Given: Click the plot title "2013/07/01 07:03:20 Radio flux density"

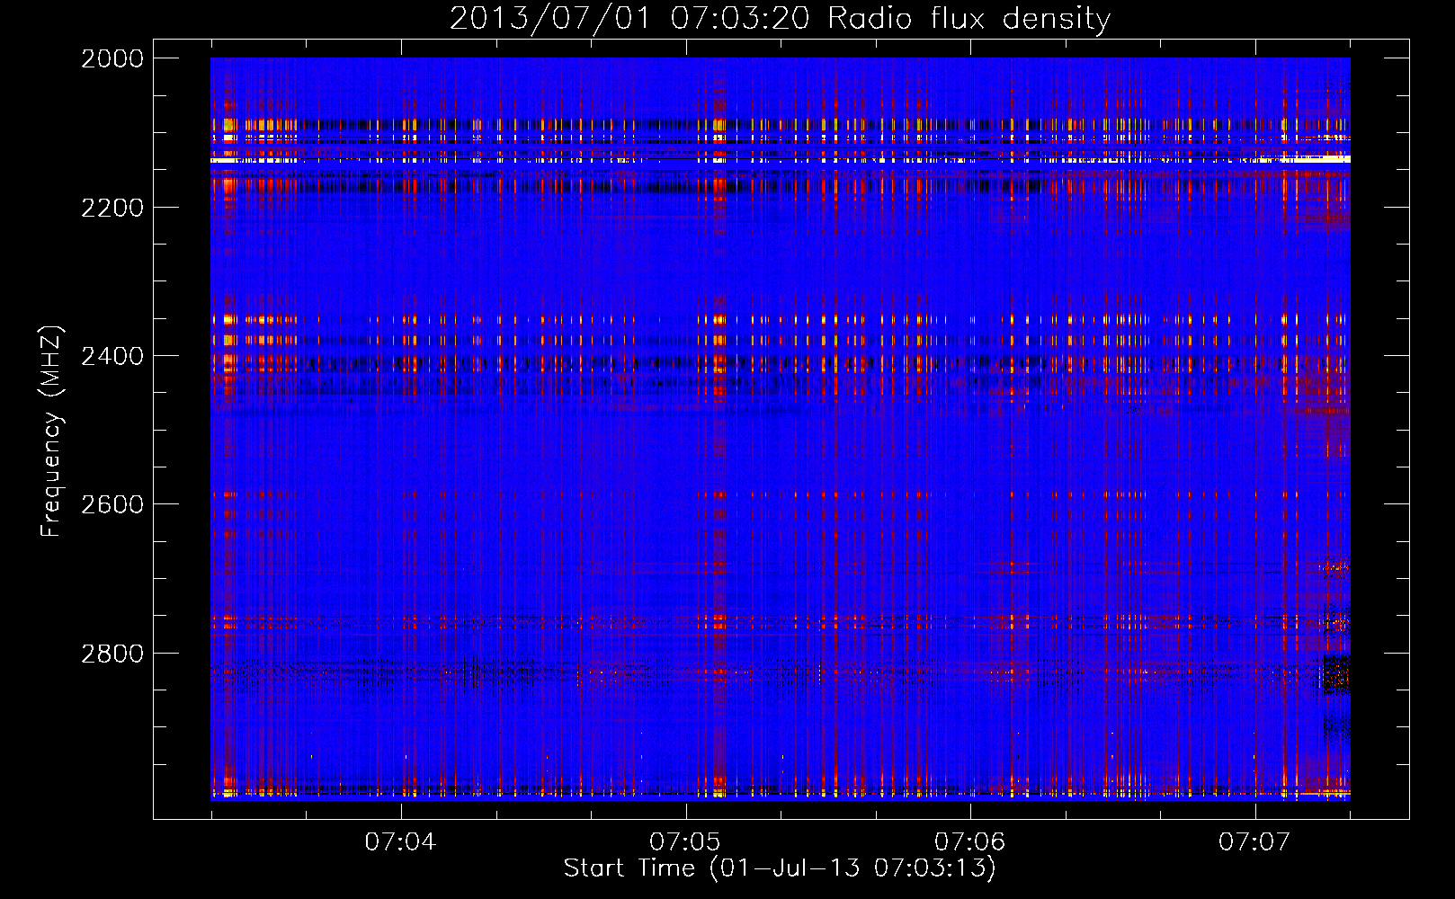Looking at the screenshot, I should [x=780, y=19].
